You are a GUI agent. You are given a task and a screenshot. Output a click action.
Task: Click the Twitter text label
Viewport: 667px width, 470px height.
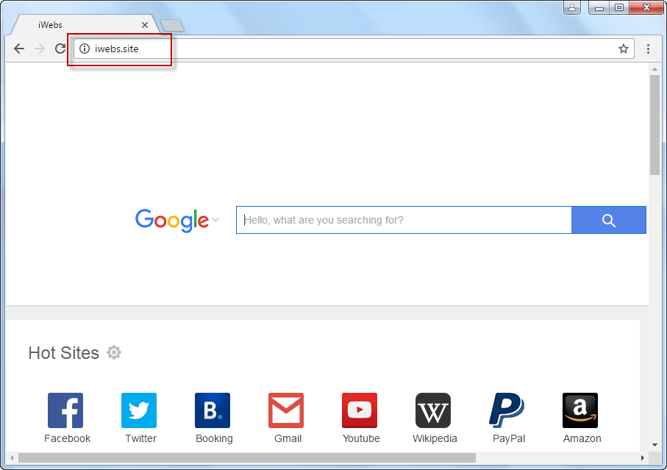140,438
